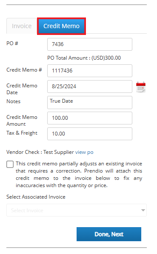Click the Vendor Check Test Supplier text
The width and height of the screenshot is (157, 254).
pyautogui.click(x=40, y=152)
